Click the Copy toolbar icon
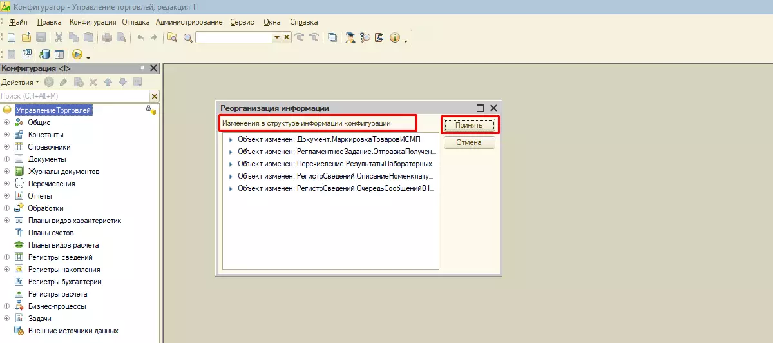The width and height of the screenshot is (773, 343). point(74,38)
